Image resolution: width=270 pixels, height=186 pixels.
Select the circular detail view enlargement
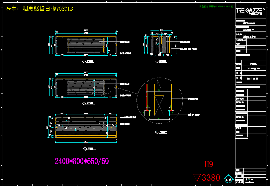[159, 102]
